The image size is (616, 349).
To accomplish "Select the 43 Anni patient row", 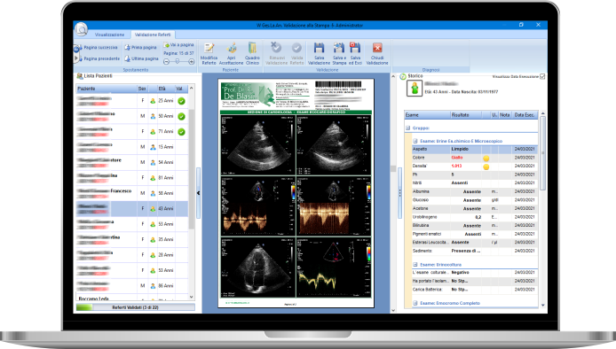I will pos(132,209).
